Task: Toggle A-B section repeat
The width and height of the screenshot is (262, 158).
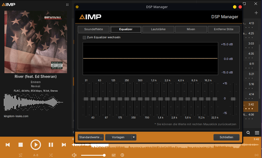Action: pos(36,155)
